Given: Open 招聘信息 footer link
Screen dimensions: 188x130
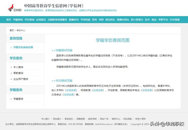Looking at the screenshot, I should coord(81,119).
